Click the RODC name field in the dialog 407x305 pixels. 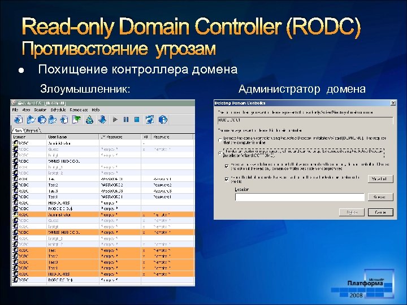click(305, 120)
